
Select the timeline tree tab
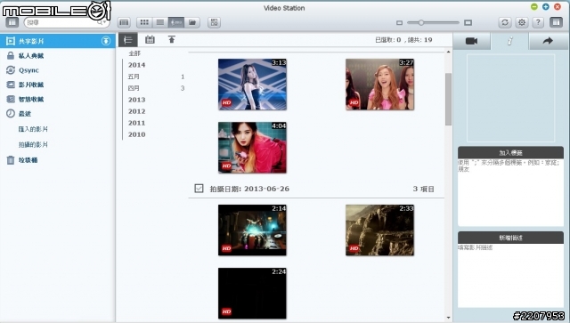pyautogui.click(x=128, y=40)
